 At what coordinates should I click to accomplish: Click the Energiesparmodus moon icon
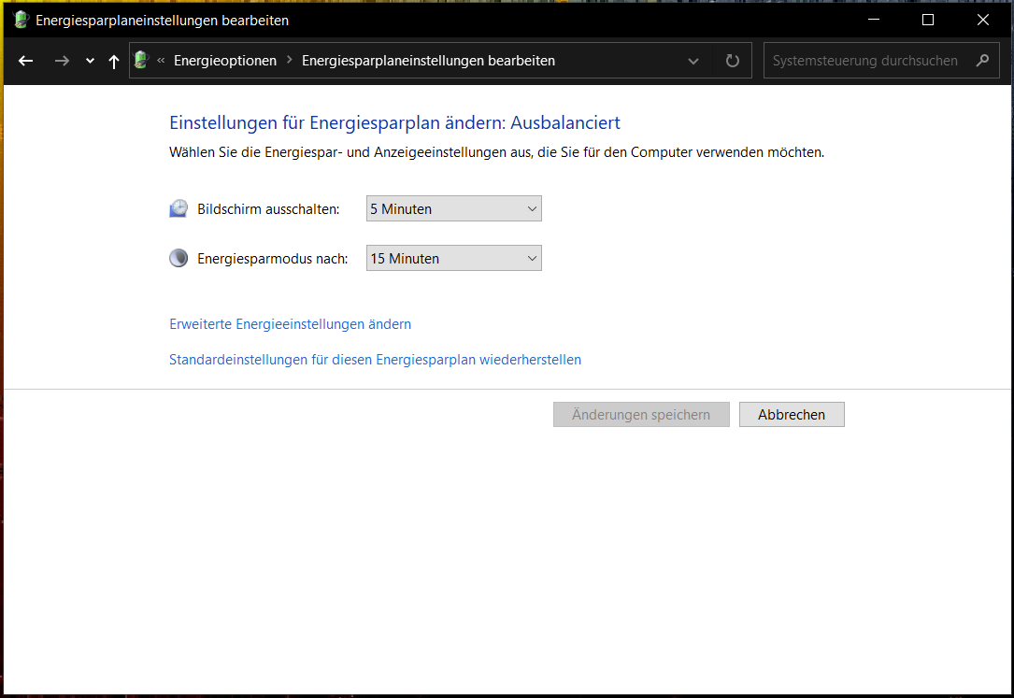tap(179, 258)
